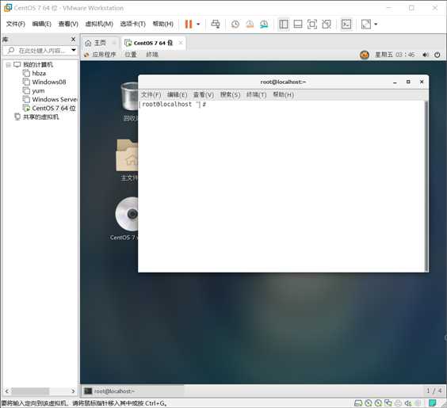Click the home folder desktop icon

coord(127,155)
